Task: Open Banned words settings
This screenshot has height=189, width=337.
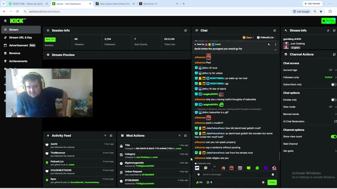Action: click(x=310, y=114)
